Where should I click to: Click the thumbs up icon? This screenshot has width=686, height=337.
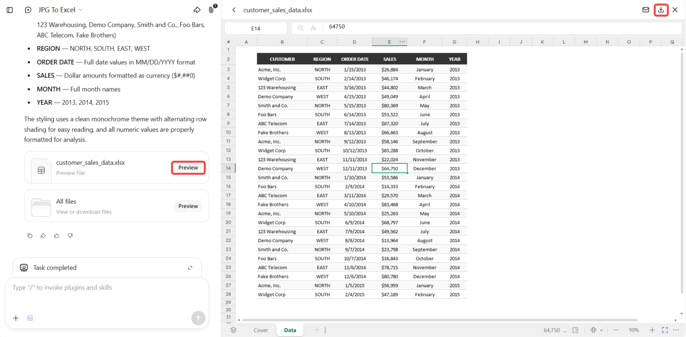[56, 236]
